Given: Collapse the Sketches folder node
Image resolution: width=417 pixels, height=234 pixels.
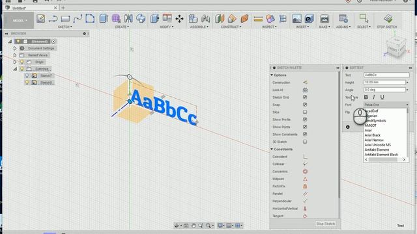Looking at the screenshot, I should (x=15, y=69).
